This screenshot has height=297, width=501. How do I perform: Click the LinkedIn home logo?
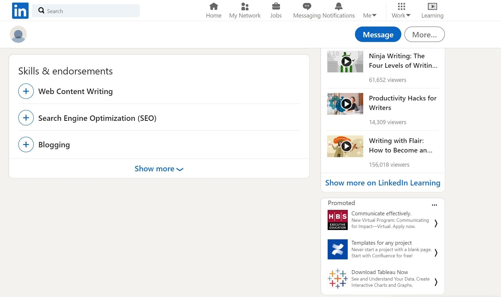click(x=20, y=10)
